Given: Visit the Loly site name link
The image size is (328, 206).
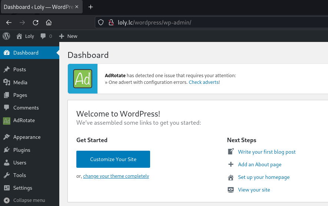Looking at the screenshot, I should tap(30, 36).
